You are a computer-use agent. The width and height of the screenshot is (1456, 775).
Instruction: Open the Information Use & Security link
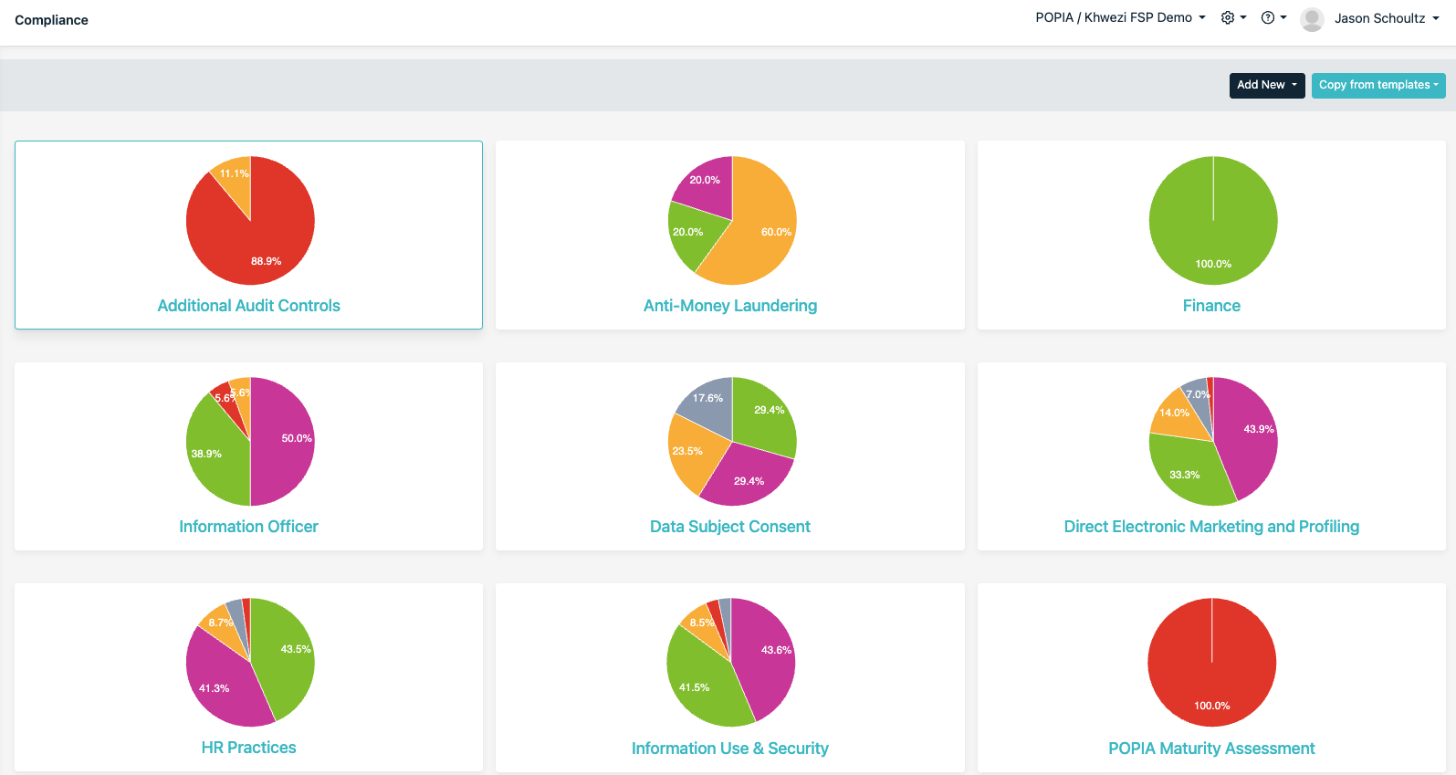point(730,749)
